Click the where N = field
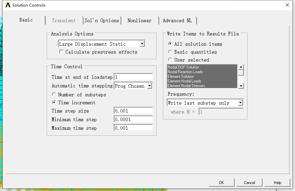Viewport: 295px width, 191px height. (221, 112)
